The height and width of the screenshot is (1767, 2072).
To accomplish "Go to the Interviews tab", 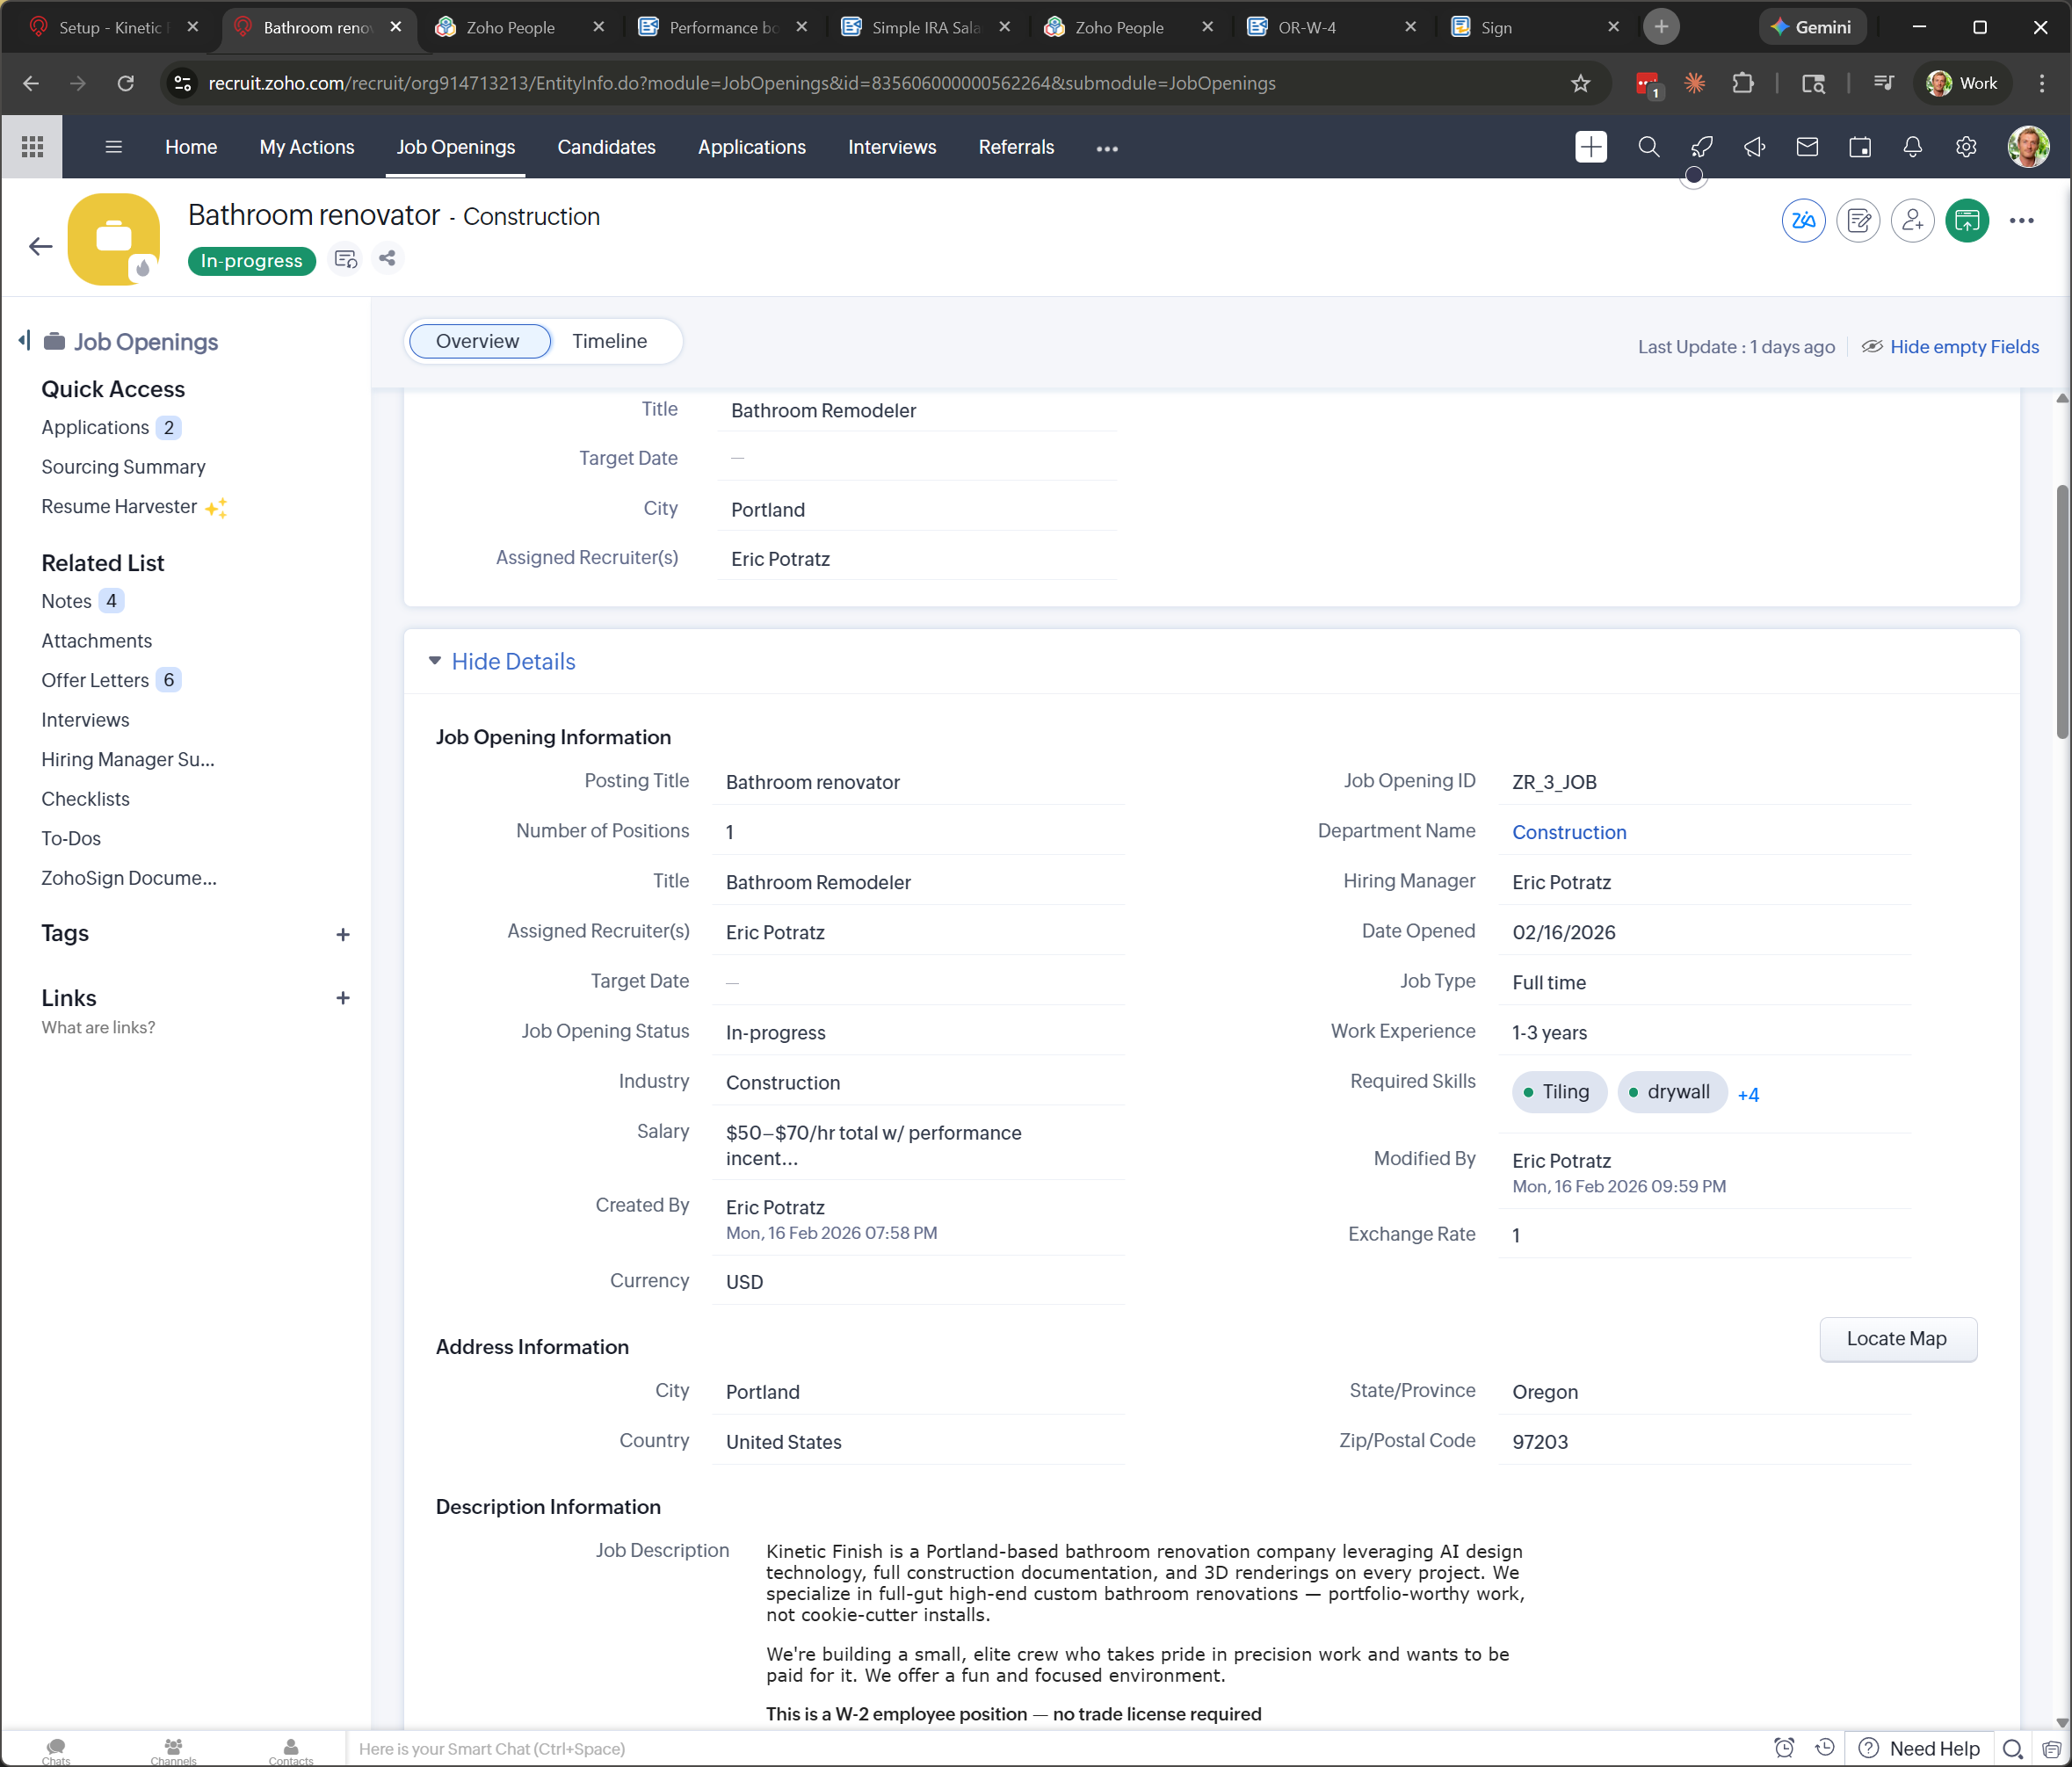I will click(892, 148).
